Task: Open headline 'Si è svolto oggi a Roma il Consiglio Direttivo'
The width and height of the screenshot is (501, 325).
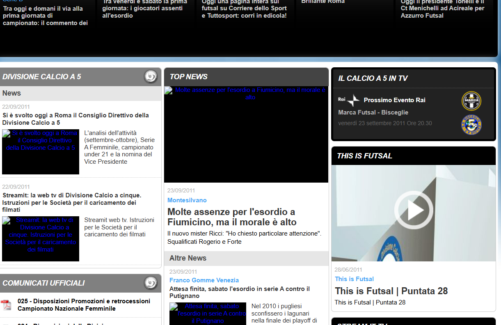Action: point(75,119)
